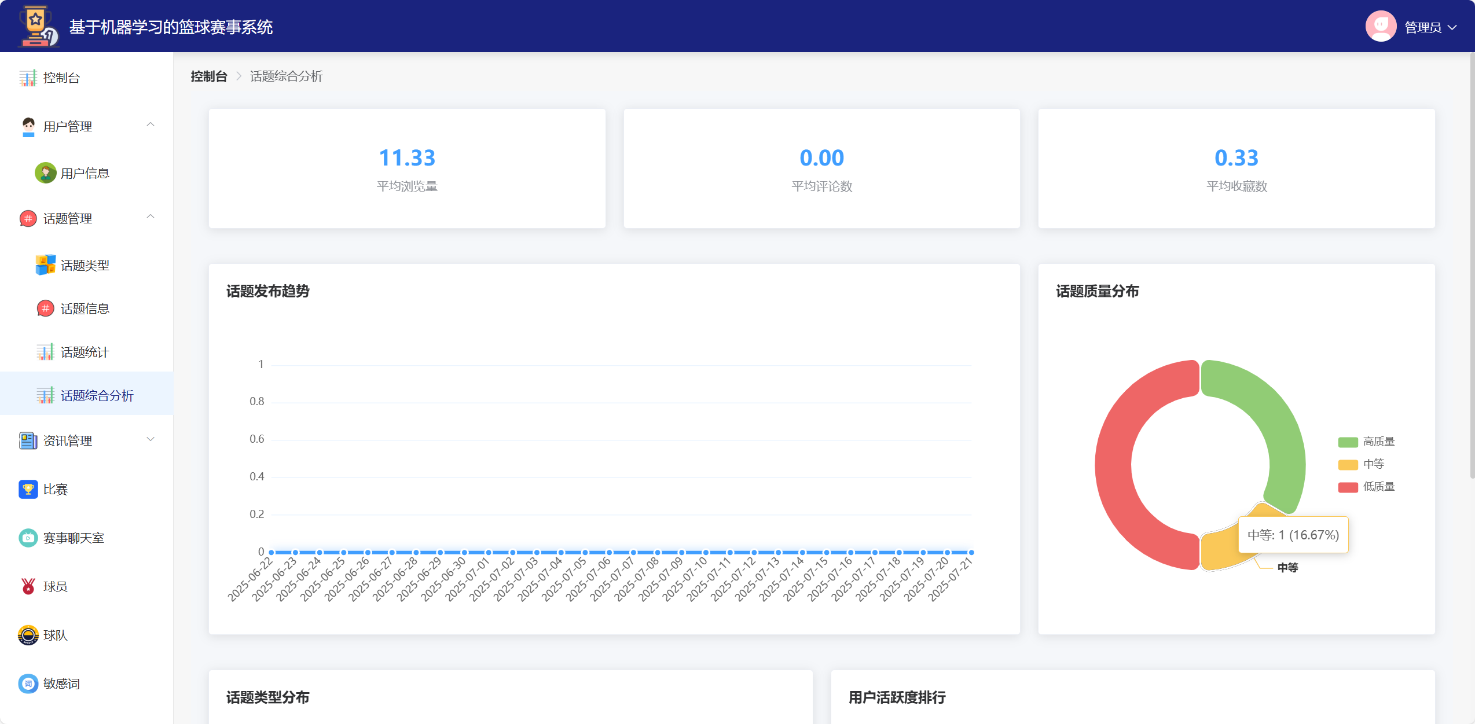Screen dimensions: 1475x724
Task: Open 赛事聊天室 menu item
Action: click(x=87, y=538)
